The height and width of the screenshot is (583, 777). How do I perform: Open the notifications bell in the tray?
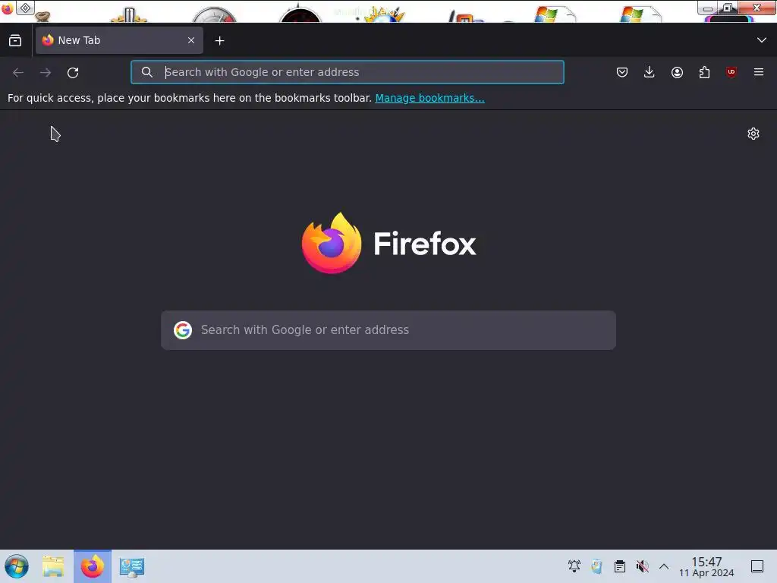click(x=574, y=566)
